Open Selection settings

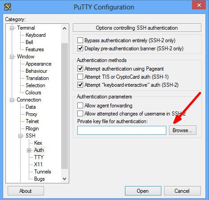point(36,85)
